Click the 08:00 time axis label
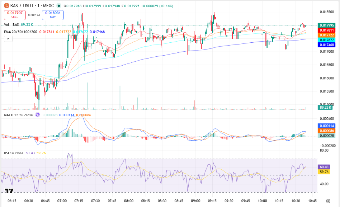This screenshot has width=340, height=207. (x=129, y=201)
